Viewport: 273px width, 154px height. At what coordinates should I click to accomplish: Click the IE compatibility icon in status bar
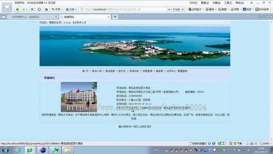pyautogui.click(x=209, y=143)
